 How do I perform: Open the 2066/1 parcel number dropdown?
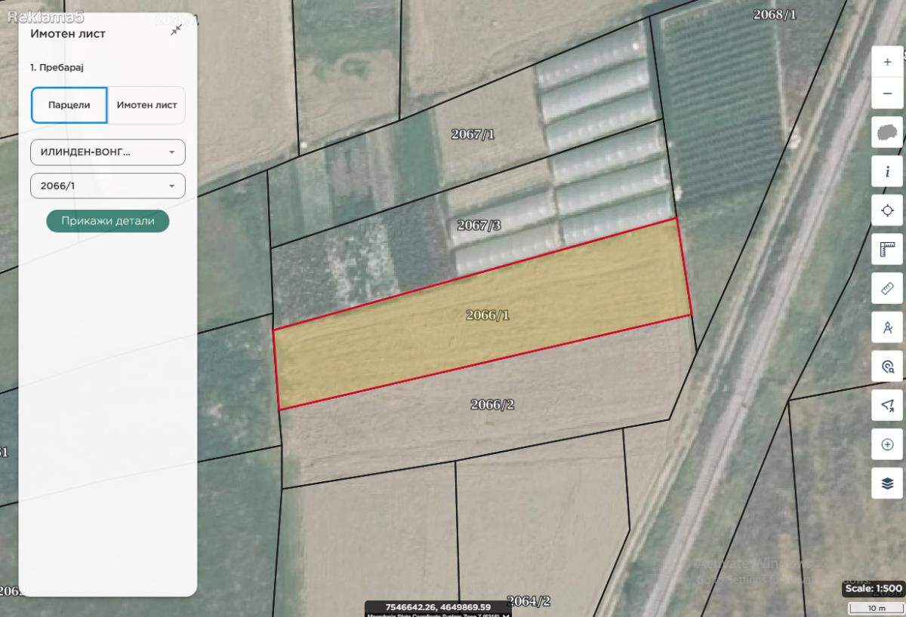click(108, 186)
